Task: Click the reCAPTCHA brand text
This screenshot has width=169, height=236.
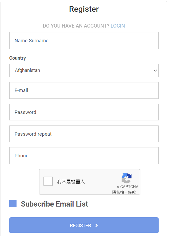Action: [x=127, y=187]
